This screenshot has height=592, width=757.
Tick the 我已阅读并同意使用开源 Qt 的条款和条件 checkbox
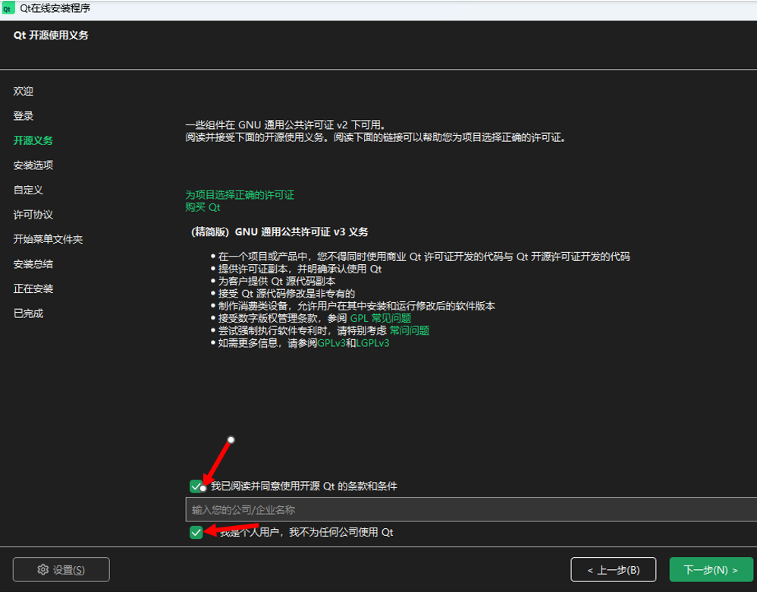pos(196,487)
